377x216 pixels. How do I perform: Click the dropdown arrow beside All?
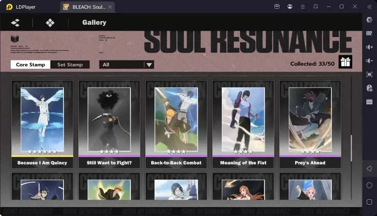149,65
